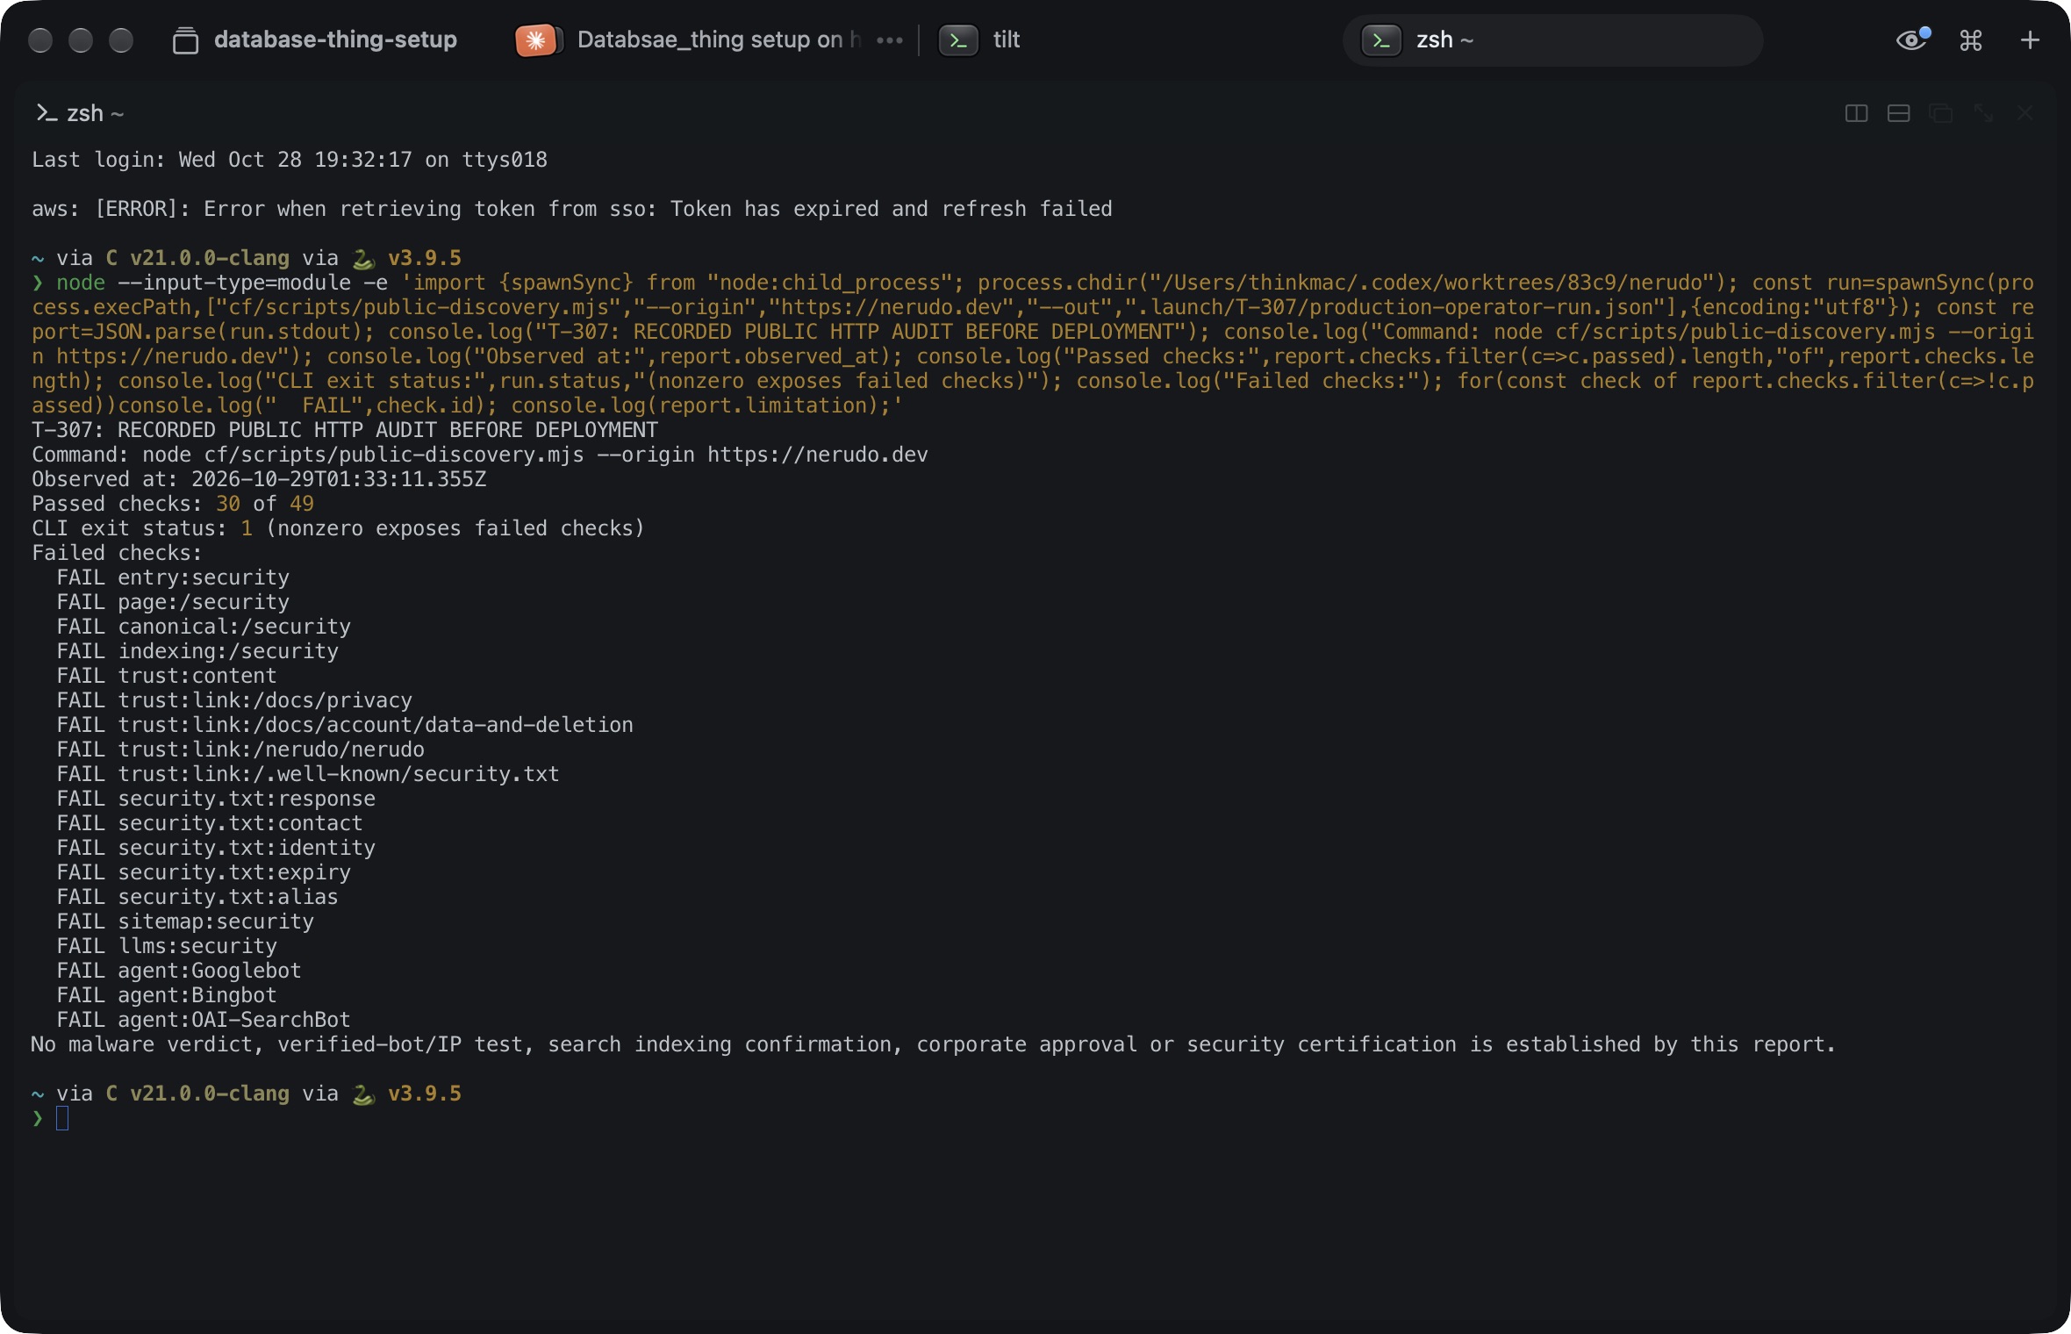Click the stacked-layers workspace icon
This screenshot has width=2071, height=1334.
click(185, 40)
